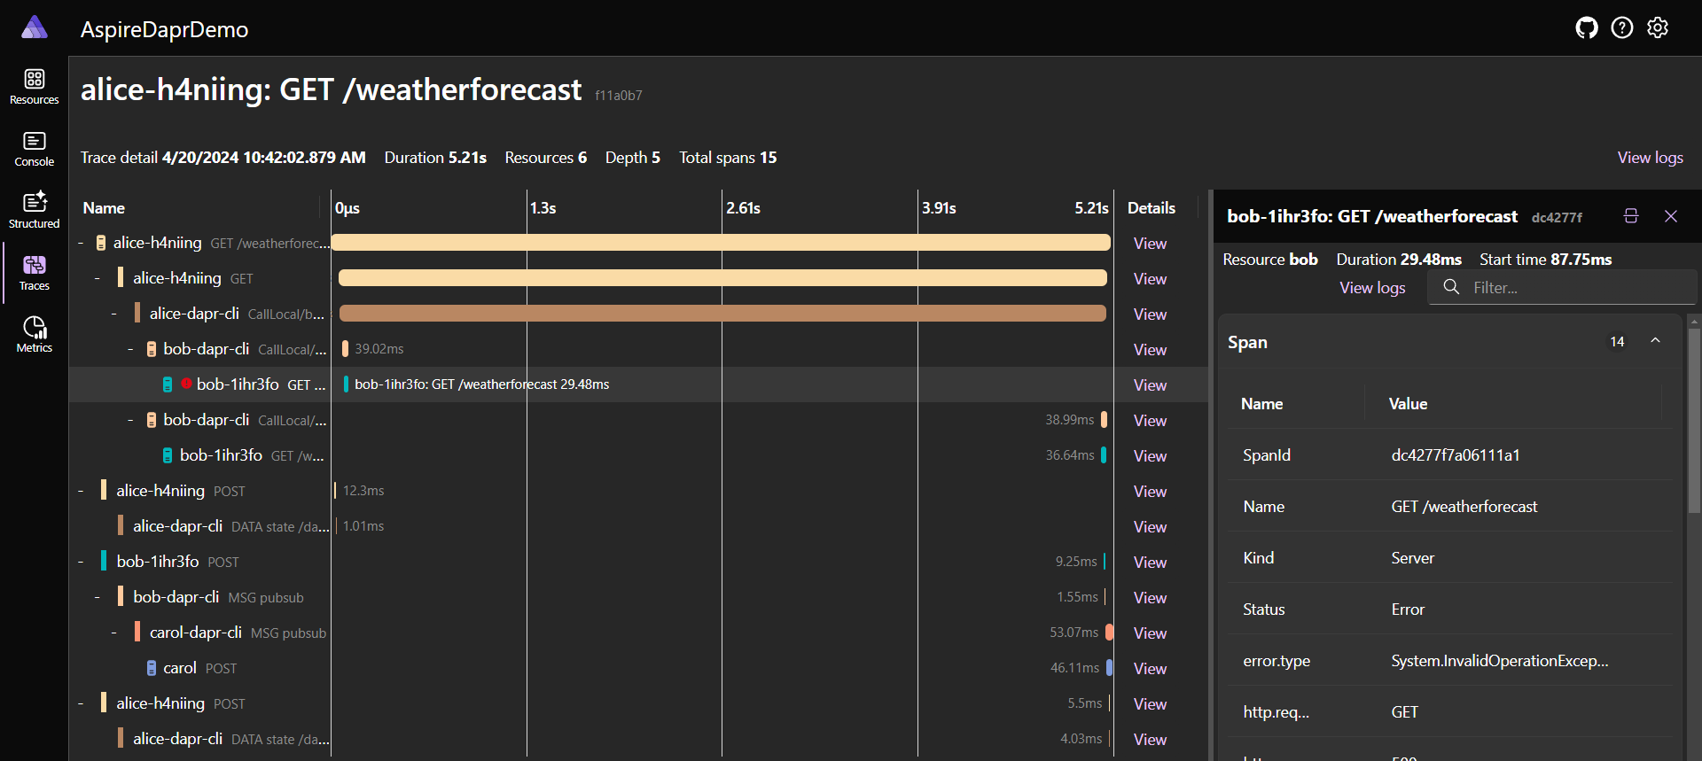Viewport: 1702px width, 761px height.
Task: Click the Filter input field
Action: coord(1563,288)
